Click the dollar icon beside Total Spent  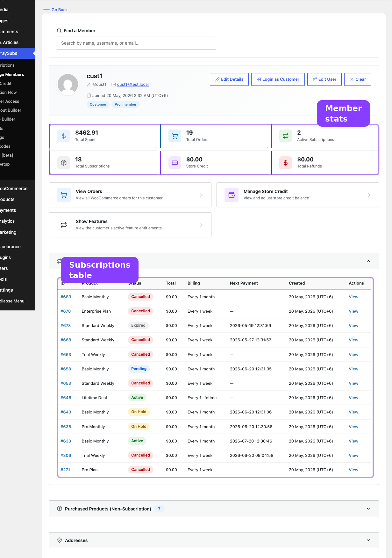[x=64, y=136]
